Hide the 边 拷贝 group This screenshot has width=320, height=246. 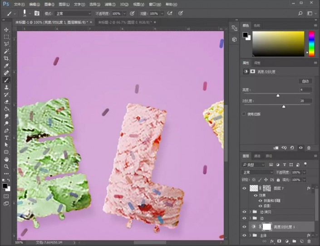pos(244,212)
